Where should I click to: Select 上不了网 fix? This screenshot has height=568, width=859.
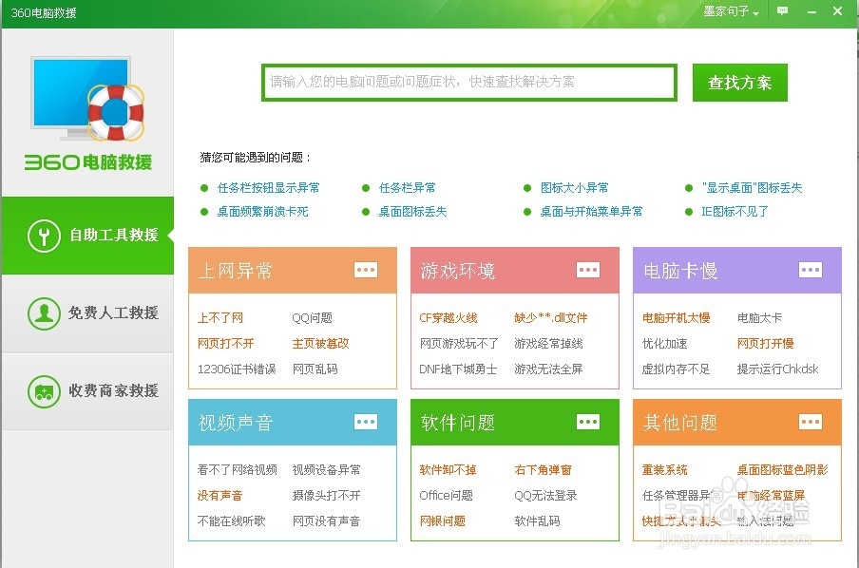click(x=220, y=317)
